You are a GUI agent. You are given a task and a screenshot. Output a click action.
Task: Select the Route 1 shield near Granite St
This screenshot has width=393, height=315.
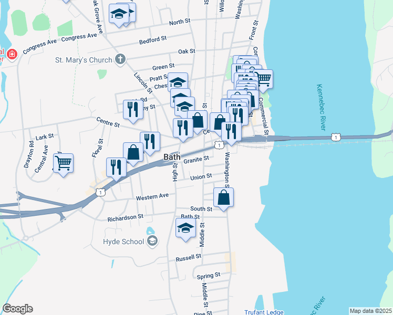tap(219, 145)
